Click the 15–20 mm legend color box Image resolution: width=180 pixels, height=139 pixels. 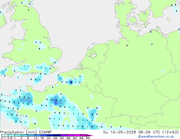[x=44, y=135]
